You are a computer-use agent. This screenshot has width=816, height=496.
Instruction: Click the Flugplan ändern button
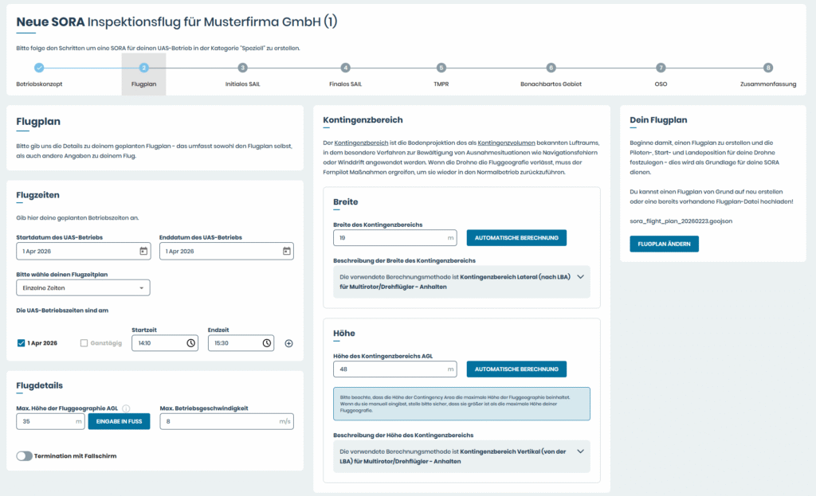664,244
